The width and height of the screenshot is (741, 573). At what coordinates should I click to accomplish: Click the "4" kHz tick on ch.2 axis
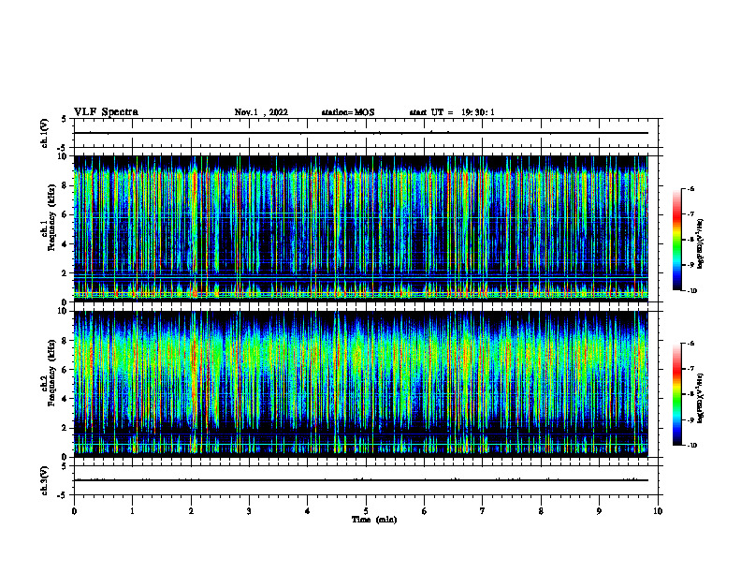pos(65,399)
